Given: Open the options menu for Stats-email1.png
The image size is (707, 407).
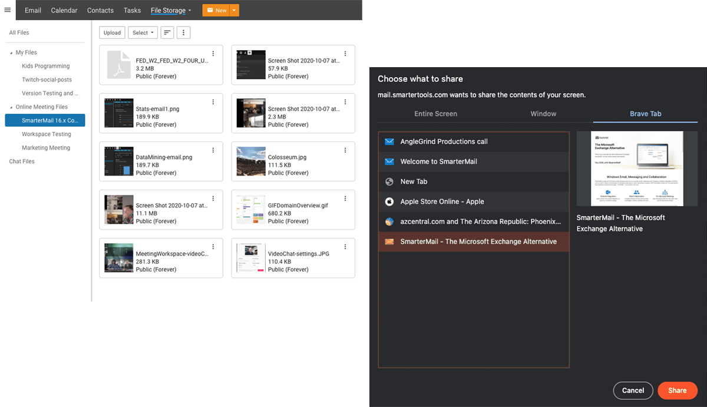Looking at the screenshot, I should tap(213, 102).
